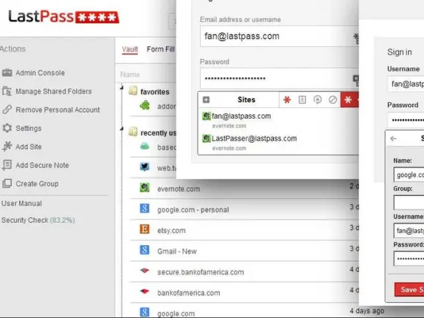The width and height of the screenshot is (424, 318).
Task: Fill with the LastPasser@lastpass.com evernote login
Action: point(278,143)
